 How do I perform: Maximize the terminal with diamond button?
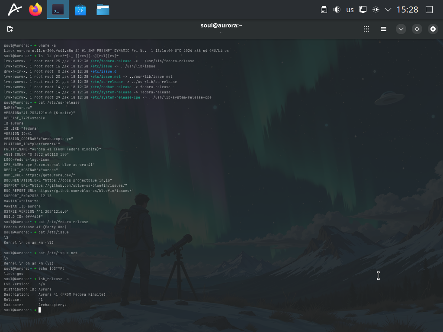pos(417,29)
